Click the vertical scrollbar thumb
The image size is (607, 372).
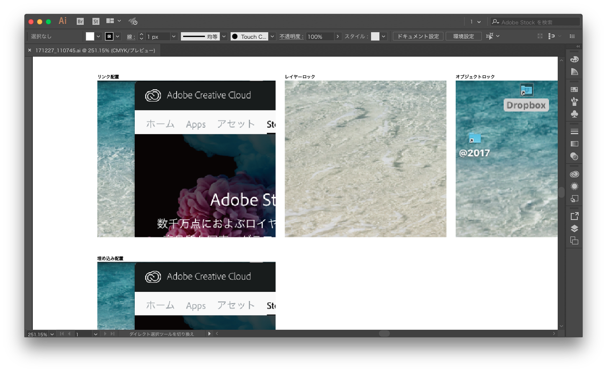pyautogui.click(x=561, y=192)
